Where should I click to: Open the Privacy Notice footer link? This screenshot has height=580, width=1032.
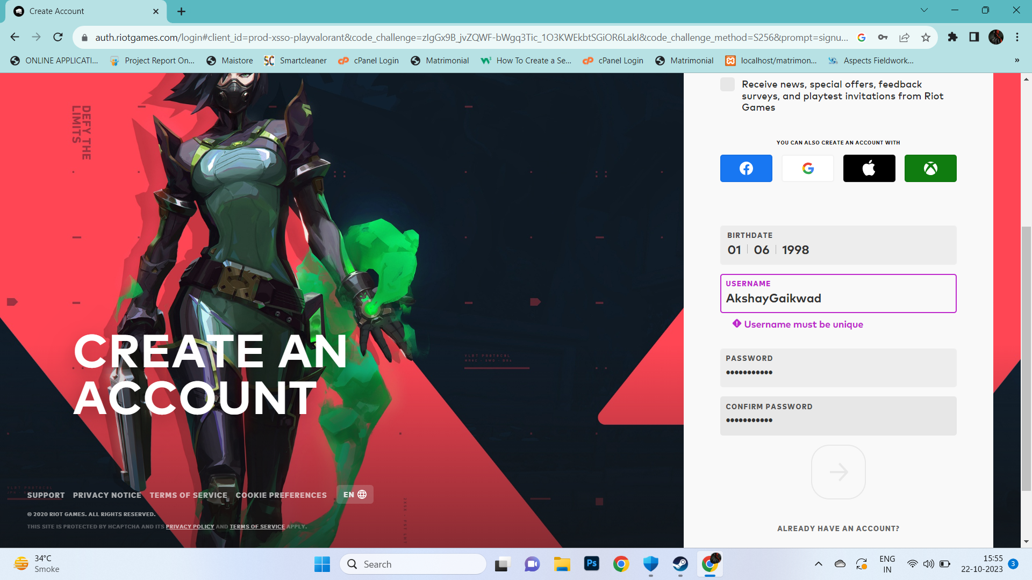point(107,495)
